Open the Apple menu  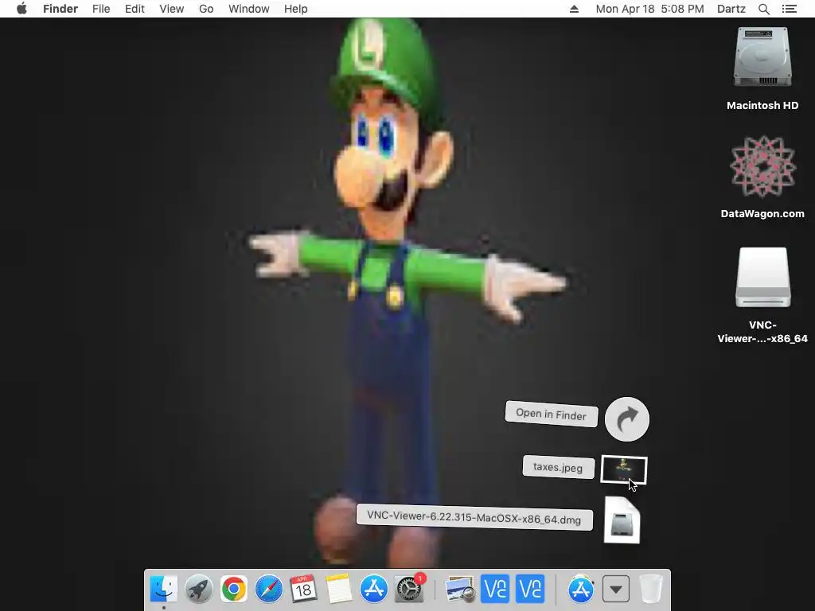point(21,9)
